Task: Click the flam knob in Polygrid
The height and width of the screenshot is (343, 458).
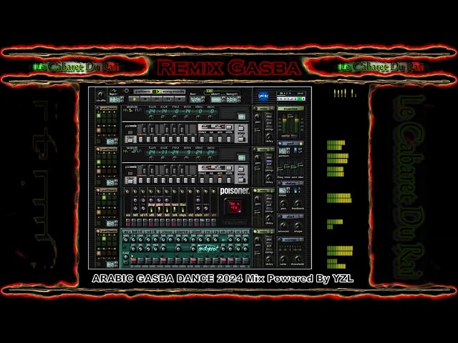Action: coord(126,257)
